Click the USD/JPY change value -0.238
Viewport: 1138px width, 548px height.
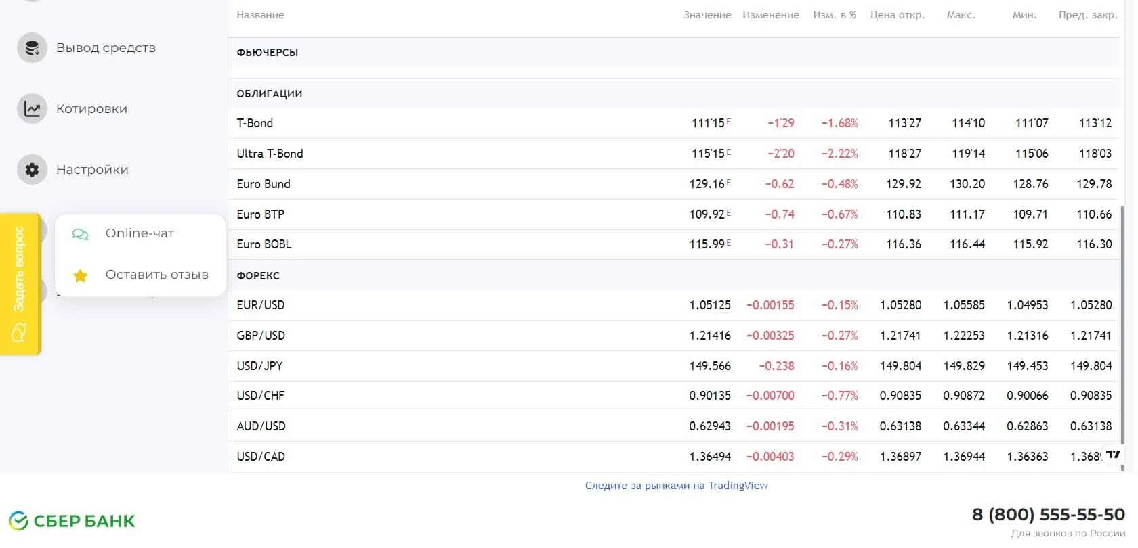pyautogui.click(x=776, y=366)
